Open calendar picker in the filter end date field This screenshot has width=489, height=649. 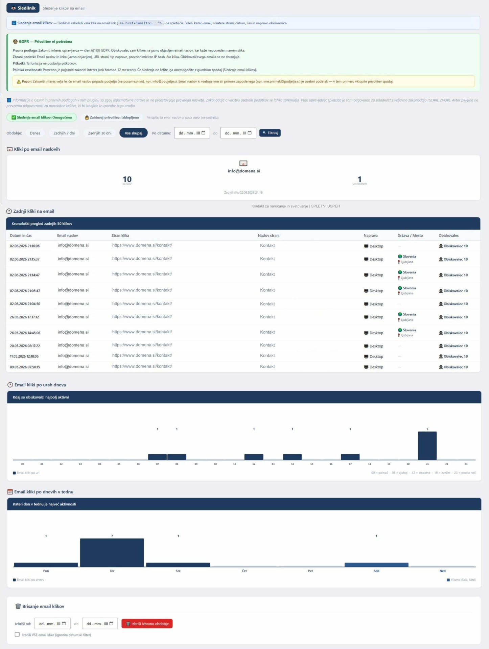tap(250, 133)
